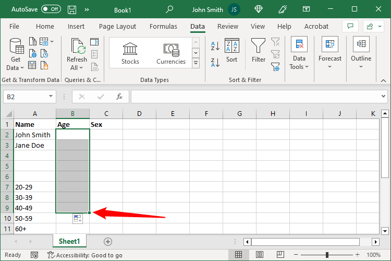Click the 100% zoom level
391x261 pixels.
(373, 255)
